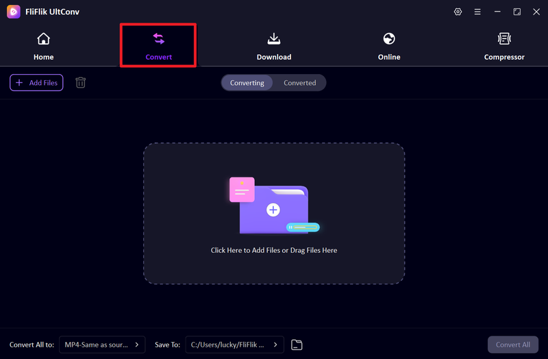Click the Add Files button

coord(36,82)
